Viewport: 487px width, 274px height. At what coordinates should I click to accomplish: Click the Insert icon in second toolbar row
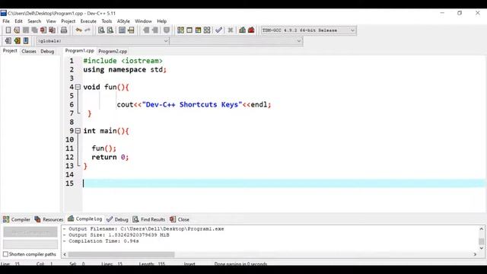point(8,40)
